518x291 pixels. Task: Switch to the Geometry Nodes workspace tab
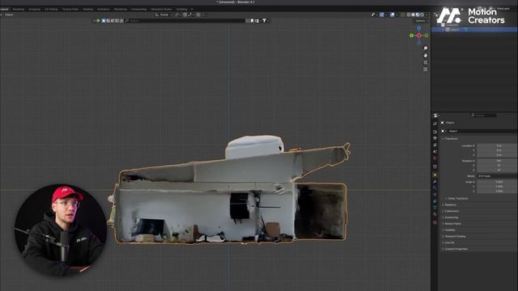[x=162, y=9]
